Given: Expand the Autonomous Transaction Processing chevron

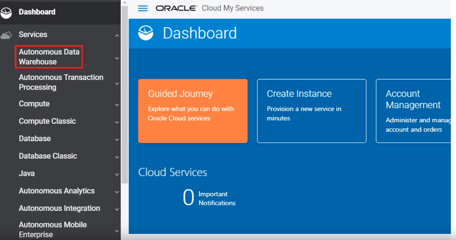Looking at the screenshot, I should click(117, 84).
